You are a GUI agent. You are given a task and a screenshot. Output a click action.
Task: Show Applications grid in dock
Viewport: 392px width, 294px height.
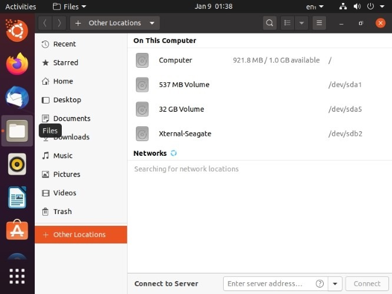[x=17, y=276]
